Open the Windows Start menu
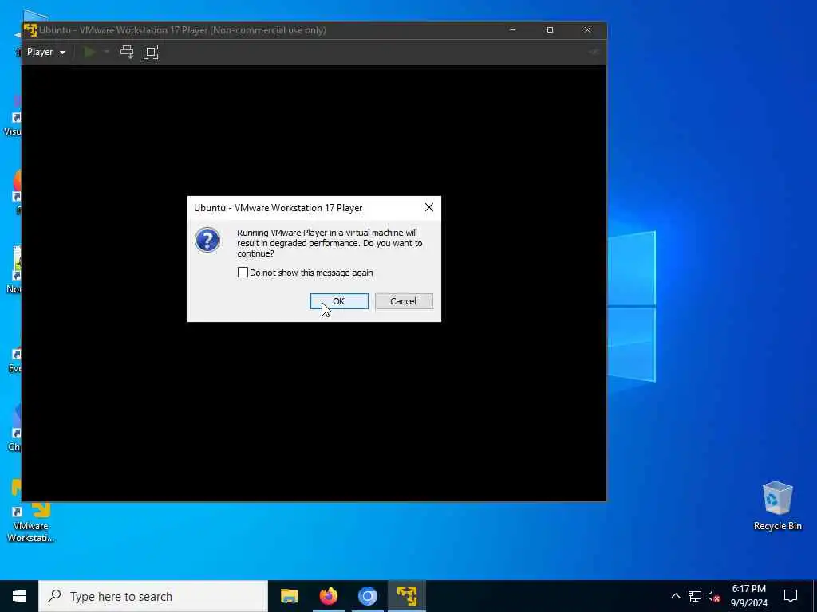 [x=19, y=596]
